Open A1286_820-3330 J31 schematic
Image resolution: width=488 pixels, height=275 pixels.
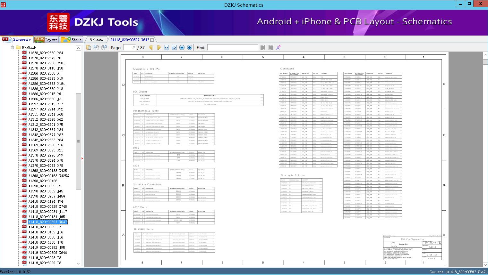pyautogui.click(x=46, y=99)
